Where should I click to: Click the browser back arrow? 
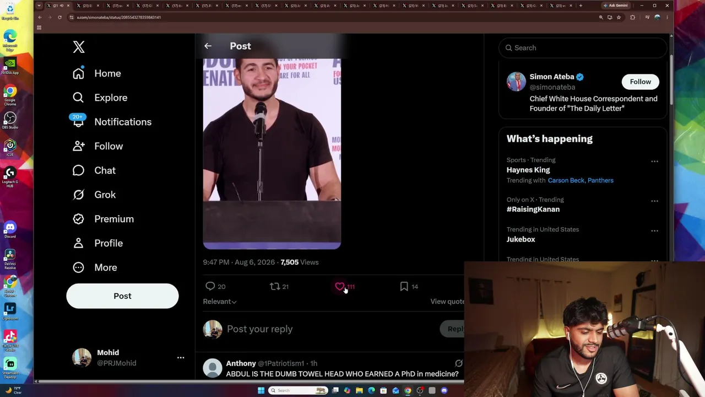[x=40, y=17]
